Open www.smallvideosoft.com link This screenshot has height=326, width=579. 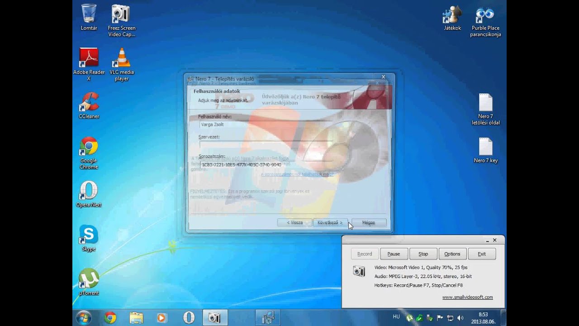click(x=467, y=297)
